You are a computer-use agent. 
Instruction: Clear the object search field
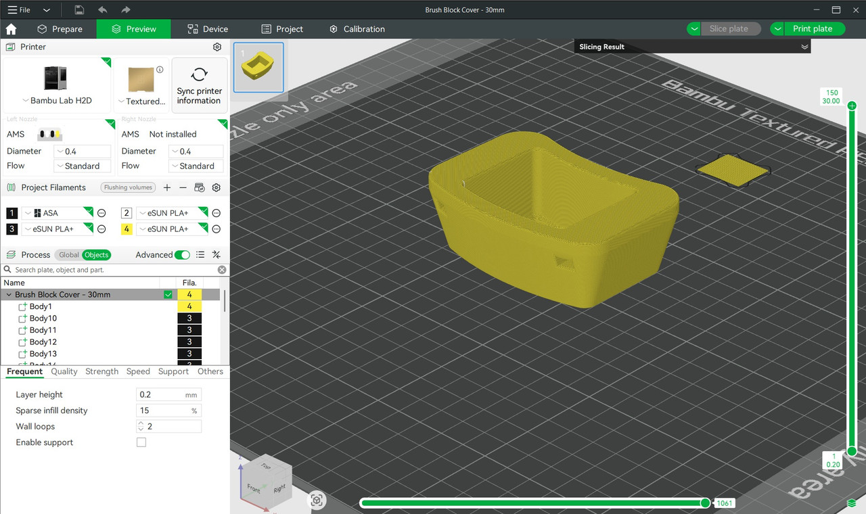[x=222, y=270]
